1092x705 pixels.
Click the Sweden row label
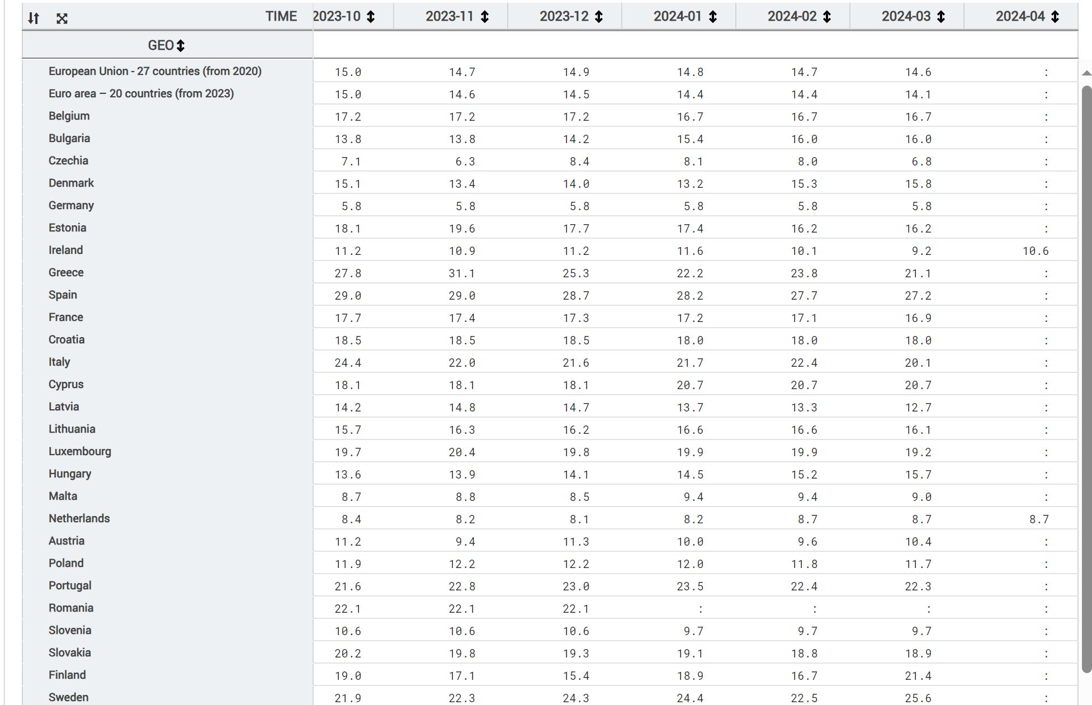[x=68, y=698]
